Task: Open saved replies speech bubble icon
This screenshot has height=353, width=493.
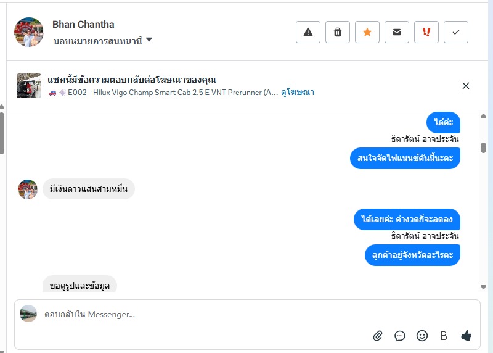Action: pos(400,336)
